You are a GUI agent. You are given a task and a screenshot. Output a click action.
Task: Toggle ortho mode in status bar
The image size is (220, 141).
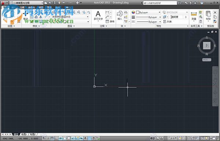pyautogui.click(x=56, y=138)
